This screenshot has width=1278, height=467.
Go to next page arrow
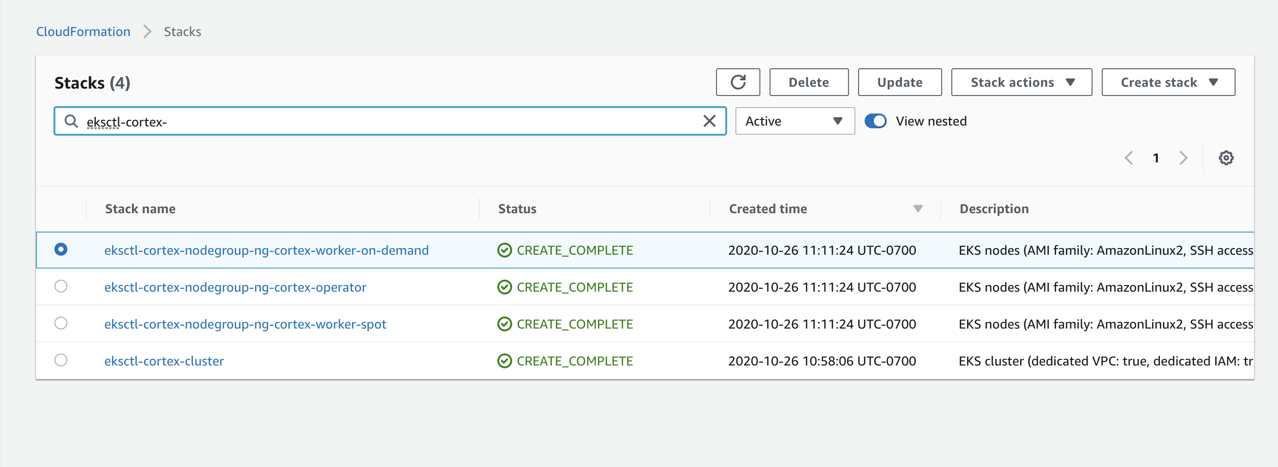click(x=1183, y=158)
